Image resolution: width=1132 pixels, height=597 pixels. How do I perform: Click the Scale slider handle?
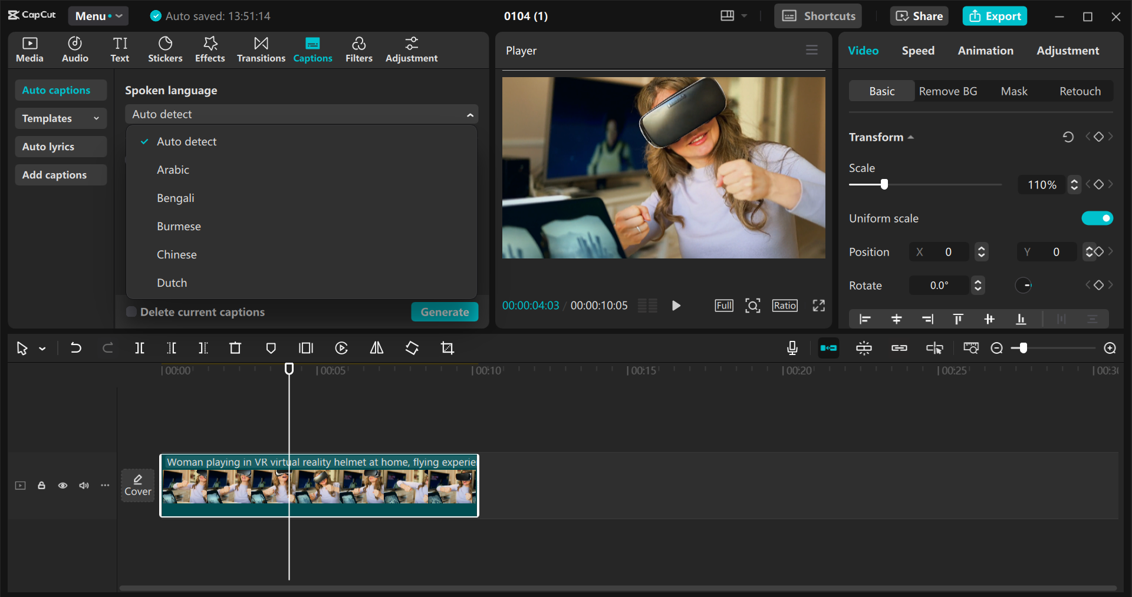(884, 184)
